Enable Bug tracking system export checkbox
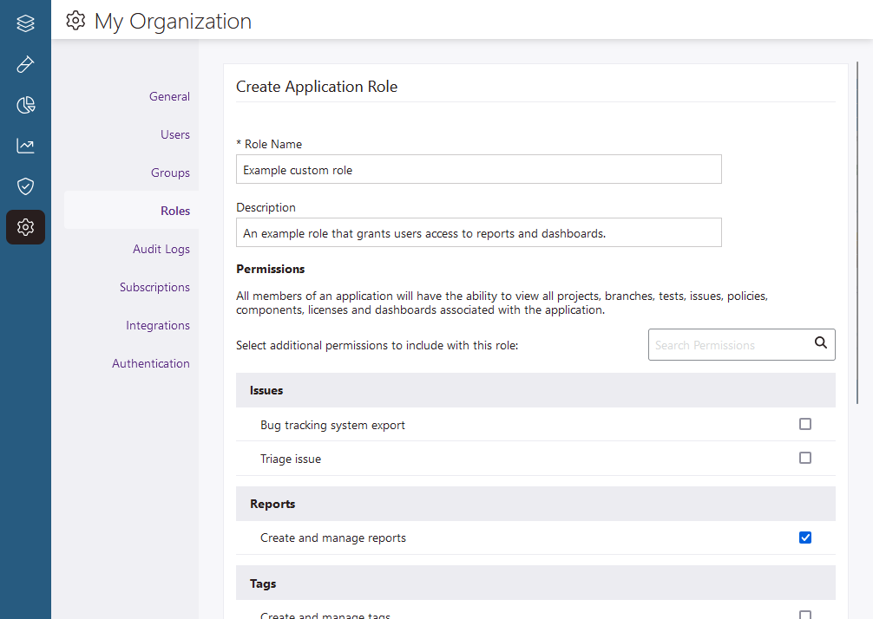 tap(804, 424)
